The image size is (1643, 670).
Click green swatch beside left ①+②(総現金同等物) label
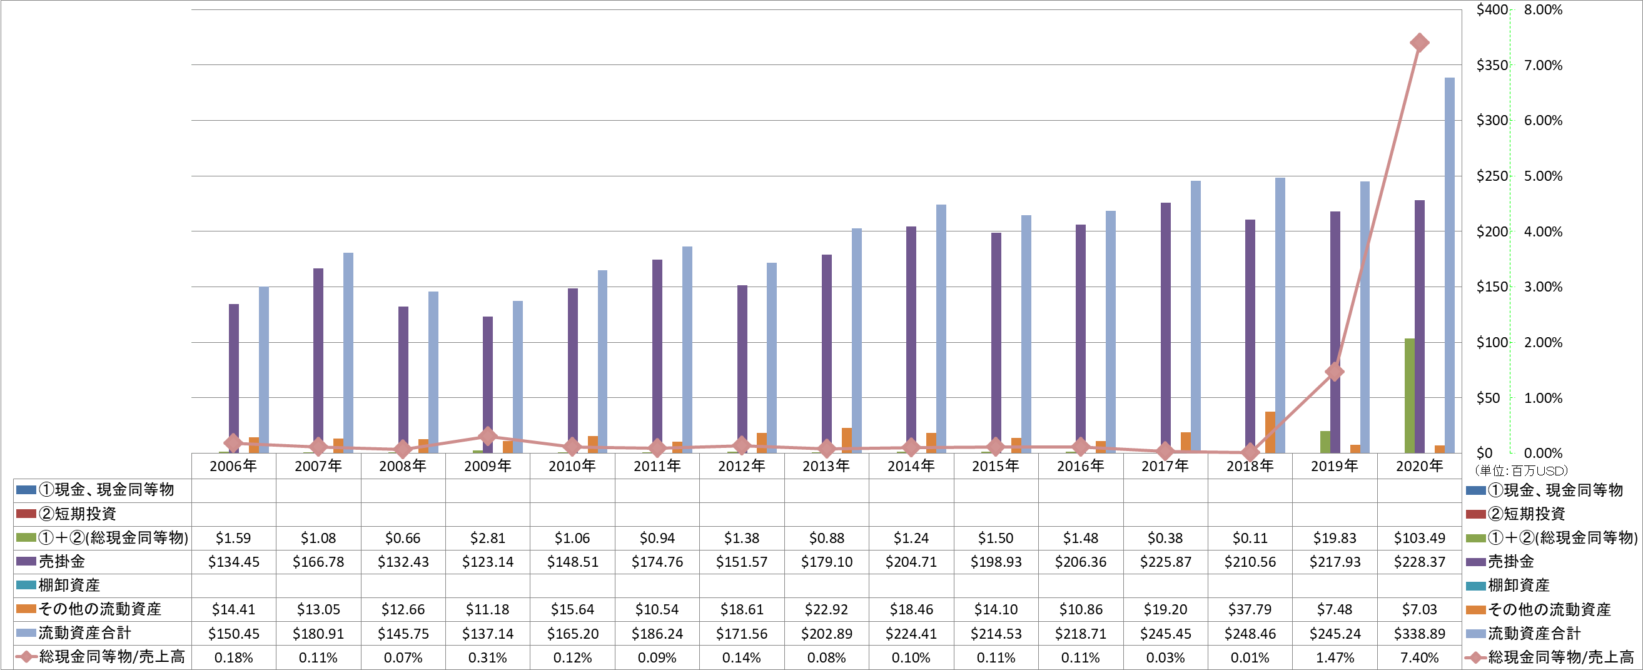click(26, 538)
